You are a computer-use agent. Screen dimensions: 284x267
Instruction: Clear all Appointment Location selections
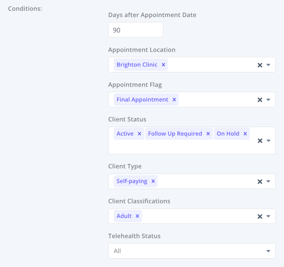[x=260, y=65]
